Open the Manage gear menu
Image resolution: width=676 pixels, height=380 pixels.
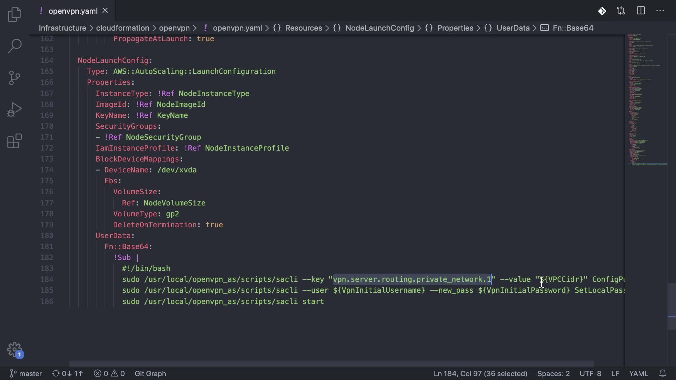14,350
